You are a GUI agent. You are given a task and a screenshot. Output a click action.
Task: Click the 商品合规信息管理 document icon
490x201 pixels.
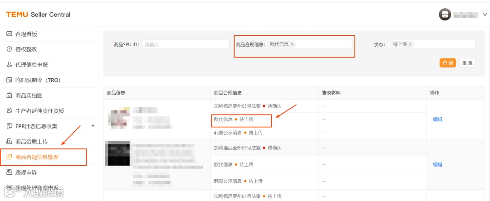coord(9,157)
